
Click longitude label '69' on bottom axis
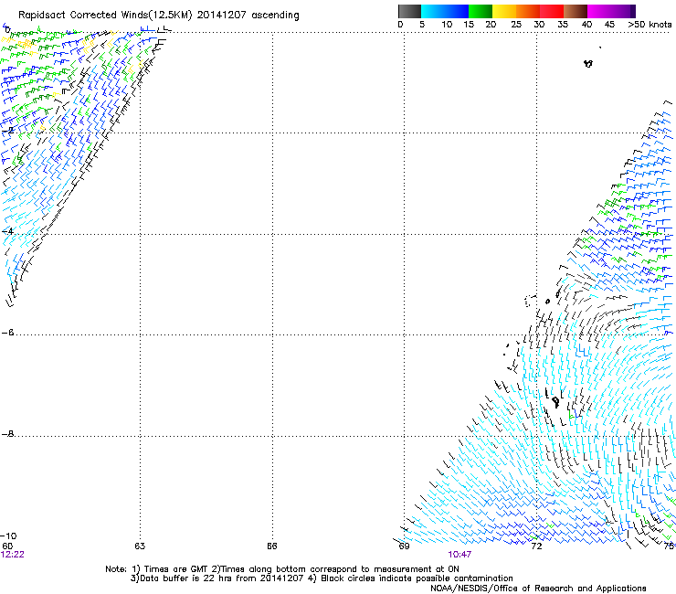[x=404, y=546]
